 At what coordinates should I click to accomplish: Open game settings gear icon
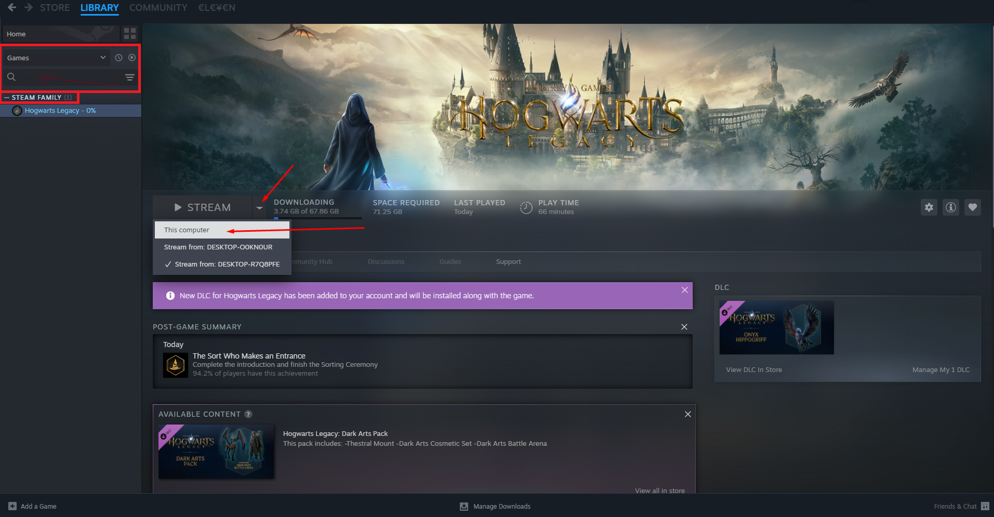click(x=929, y=207)
